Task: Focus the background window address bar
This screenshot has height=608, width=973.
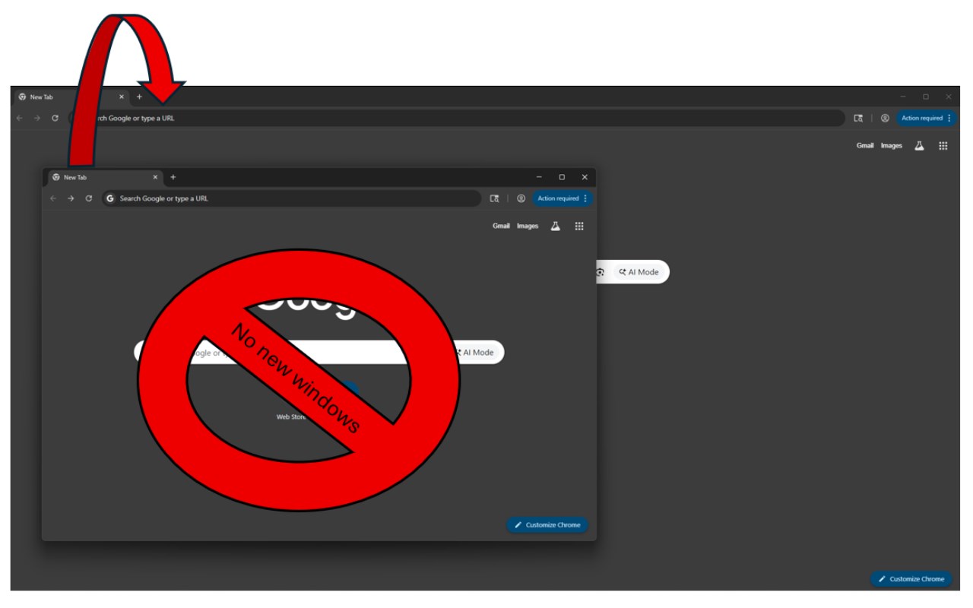Action: coord(456,118)
